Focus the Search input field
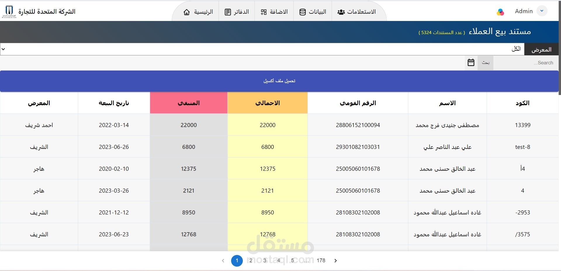This screenshot has width=561, height=271. 526,63
